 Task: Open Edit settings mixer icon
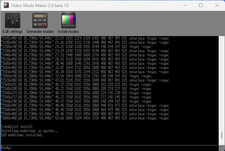pyautogui.click(x=13, y=20)
